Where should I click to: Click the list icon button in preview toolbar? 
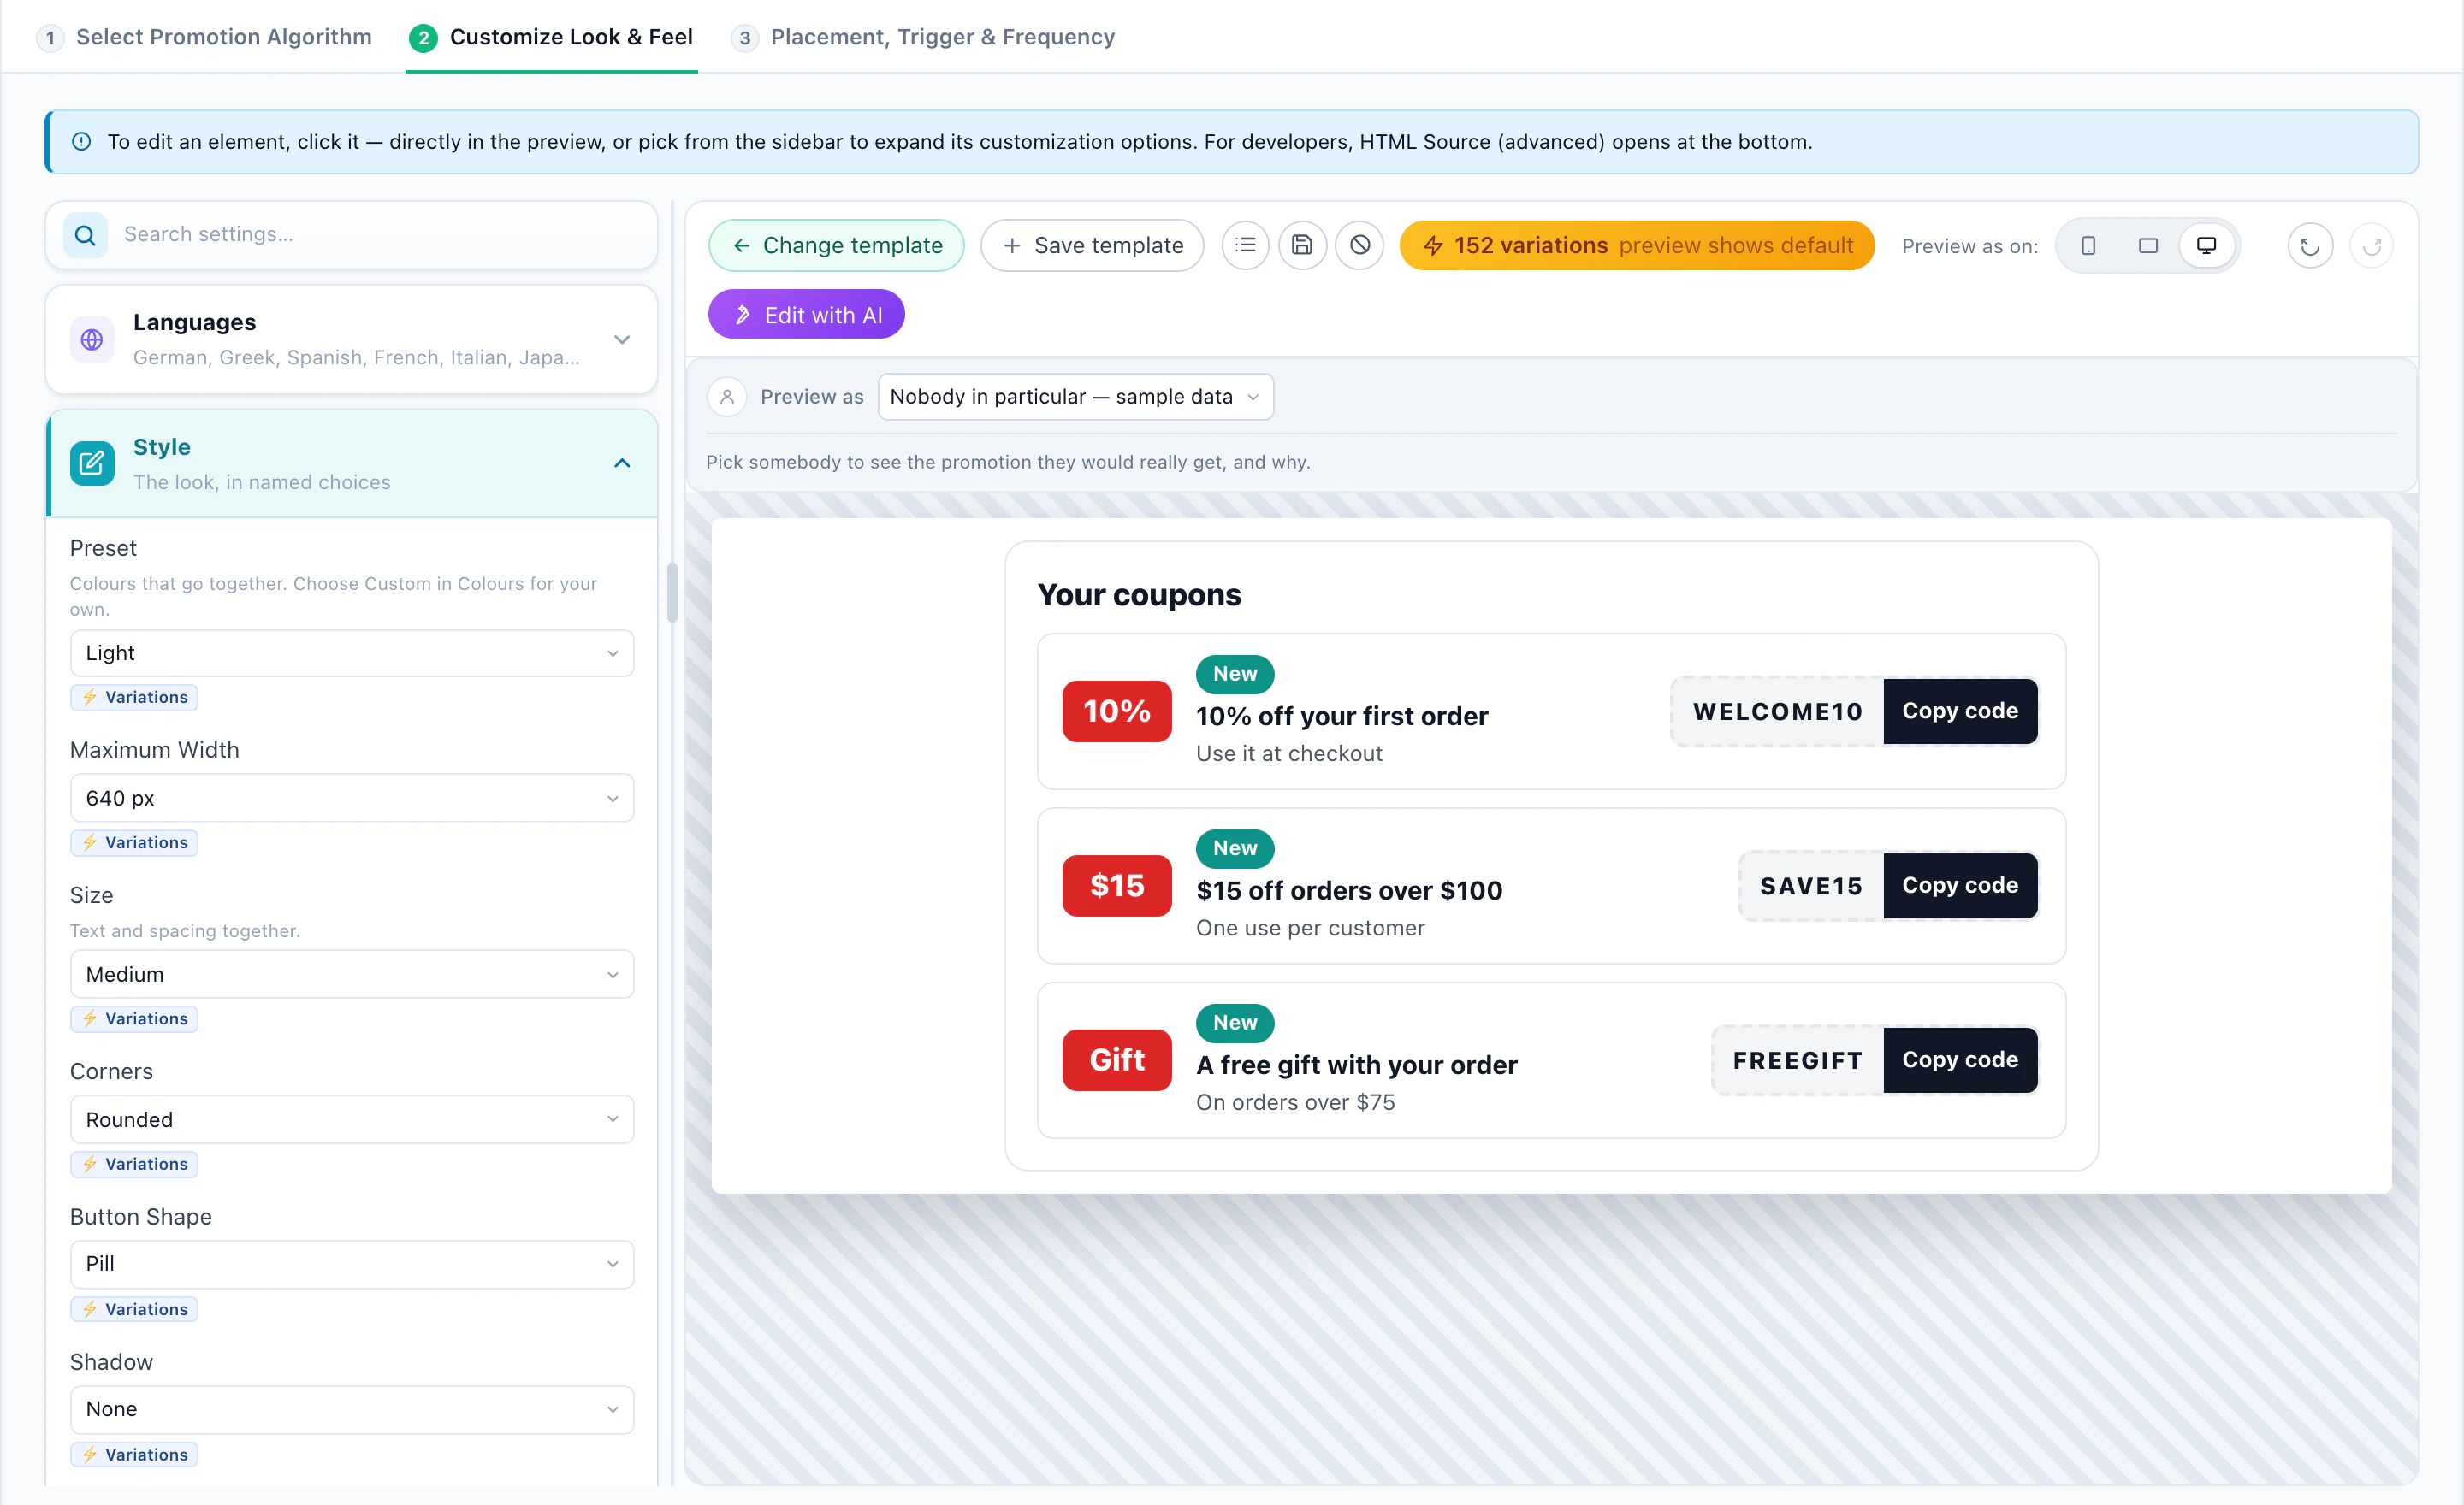(1245, 245)
